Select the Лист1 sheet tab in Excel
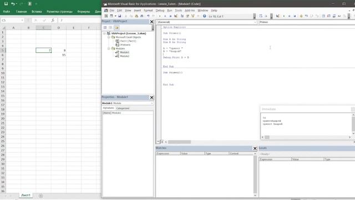355x200 pixels. tap(26, 195)
